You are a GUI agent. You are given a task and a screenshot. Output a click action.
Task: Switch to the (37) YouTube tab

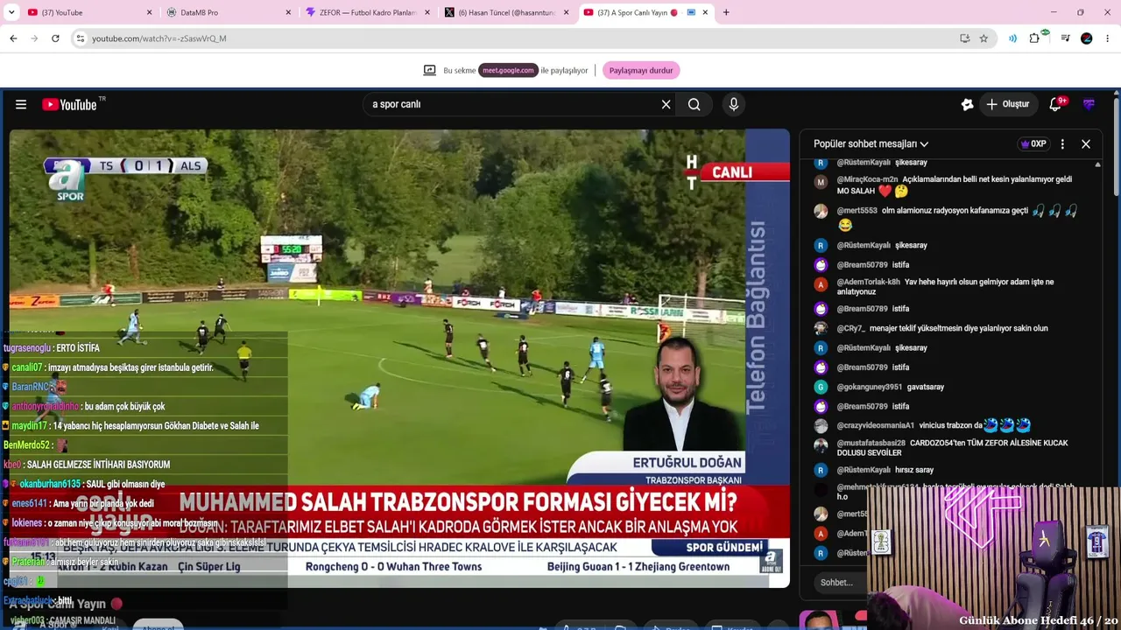[x=88, y=12]
